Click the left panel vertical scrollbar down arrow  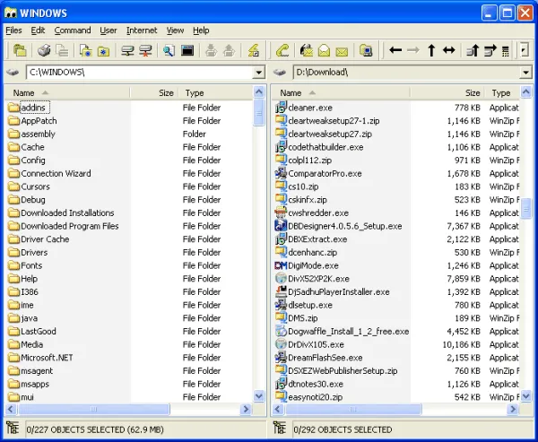(x=259, y=395)
